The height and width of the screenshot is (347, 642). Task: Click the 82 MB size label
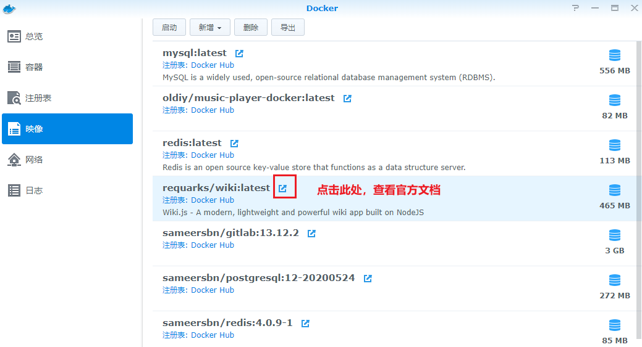(x=615, y=115)
